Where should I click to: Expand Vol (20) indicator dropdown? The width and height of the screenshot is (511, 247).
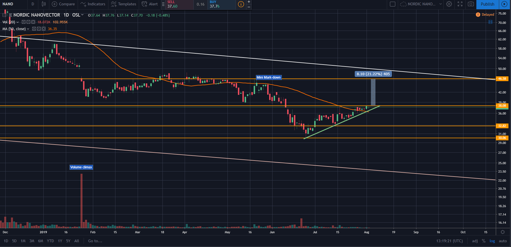click(18, 22)
